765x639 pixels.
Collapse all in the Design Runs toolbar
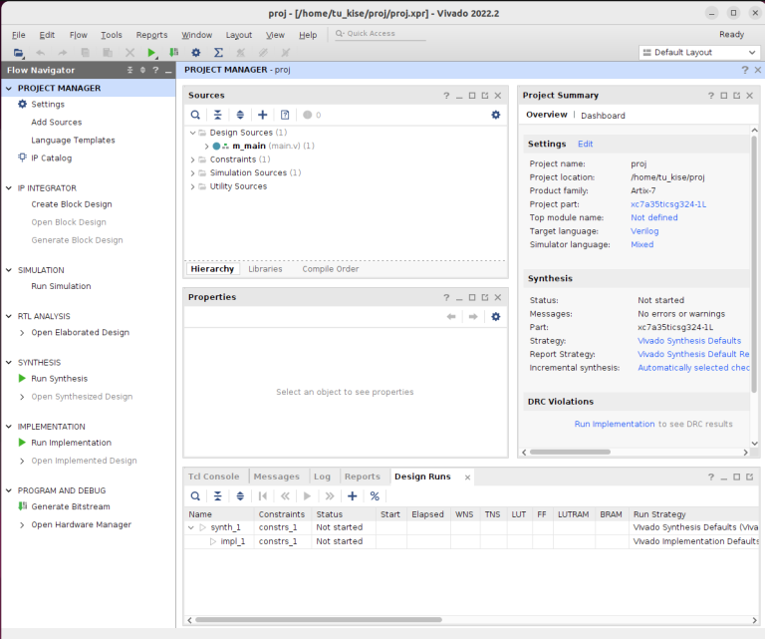[217, 495]
